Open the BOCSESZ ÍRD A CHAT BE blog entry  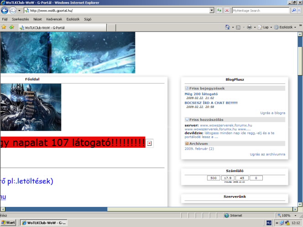tap(211, 103)
